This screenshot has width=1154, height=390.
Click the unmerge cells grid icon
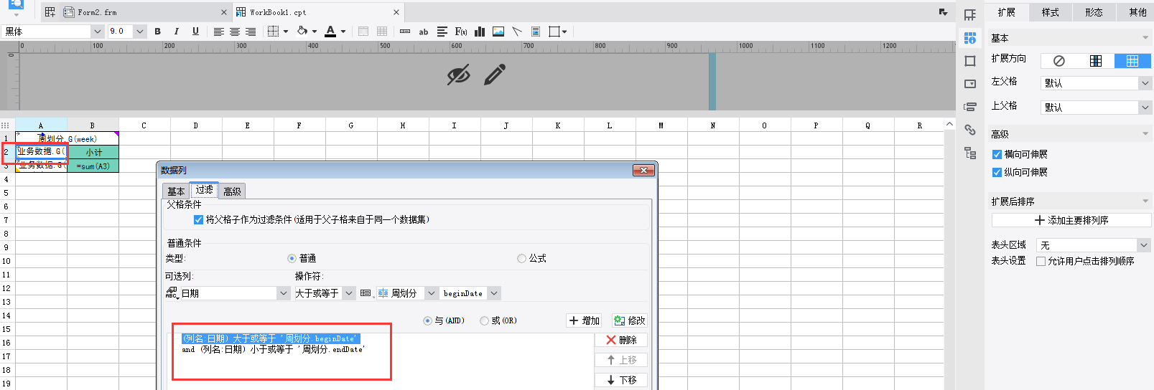pos(382,32)
